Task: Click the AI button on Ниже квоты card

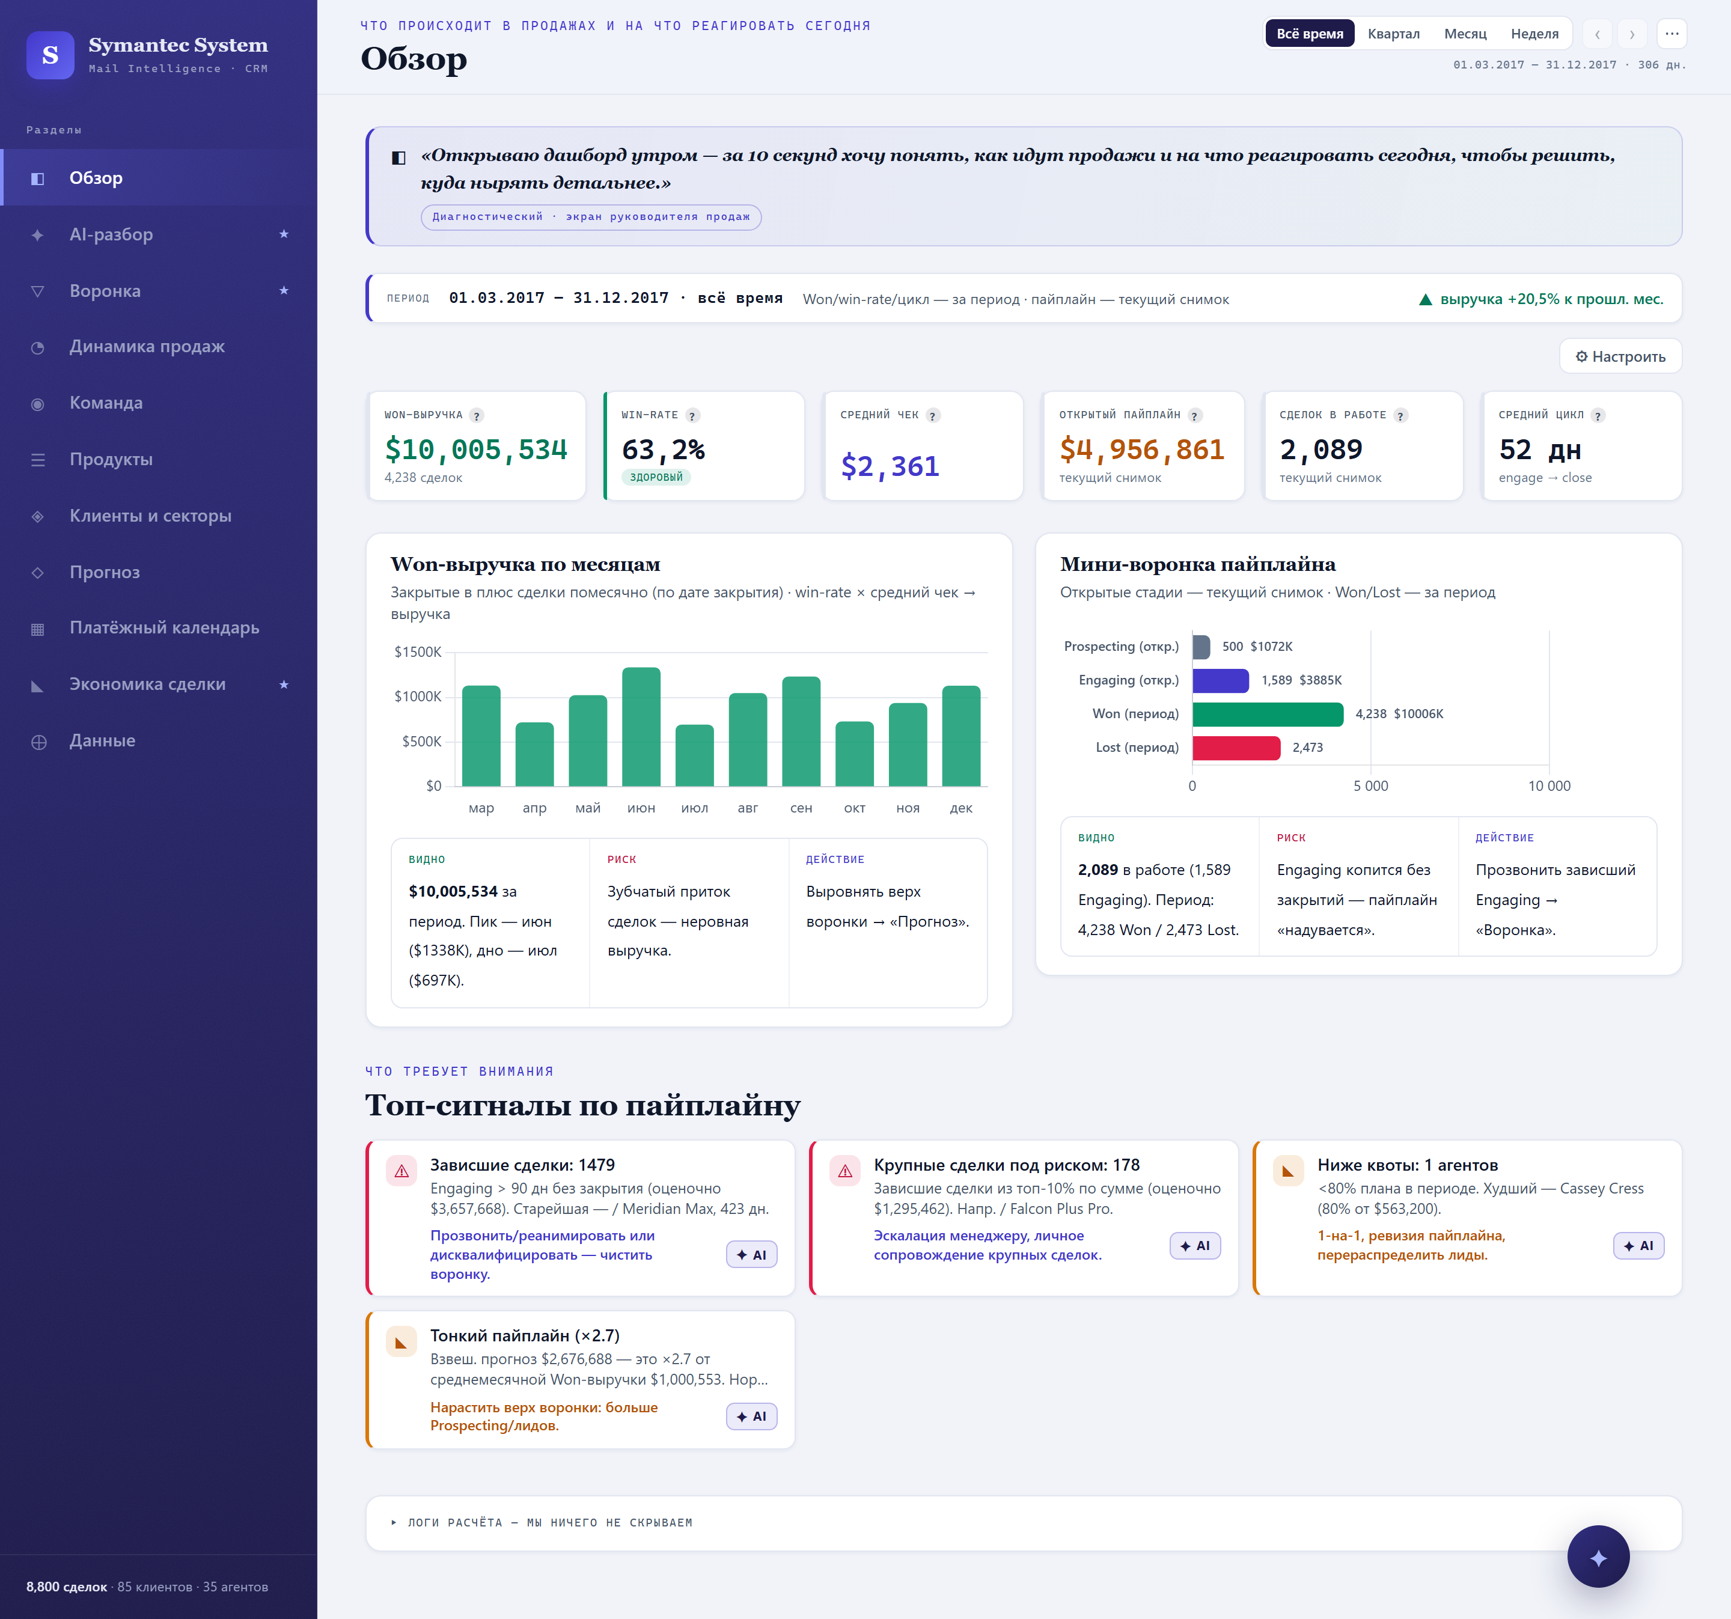Action: coord(1638,1246)
